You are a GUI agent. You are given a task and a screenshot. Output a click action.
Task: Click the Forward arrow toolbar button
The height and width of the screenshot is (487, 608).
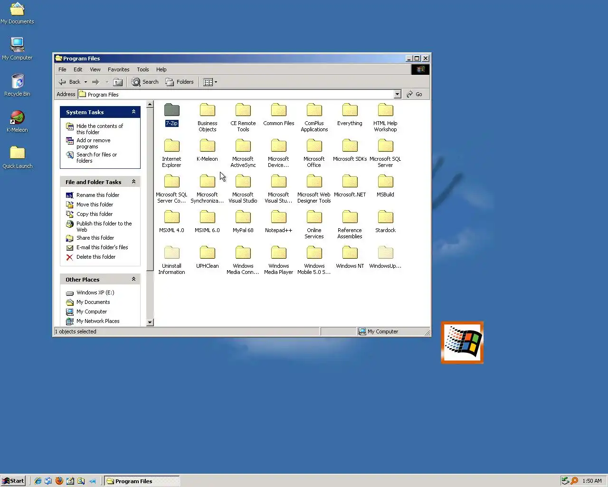pyautogui.click(x=95, y=82)
